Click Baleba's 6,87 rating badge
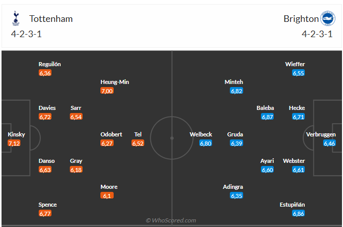343x227 pixels. [x=268, y=117]
